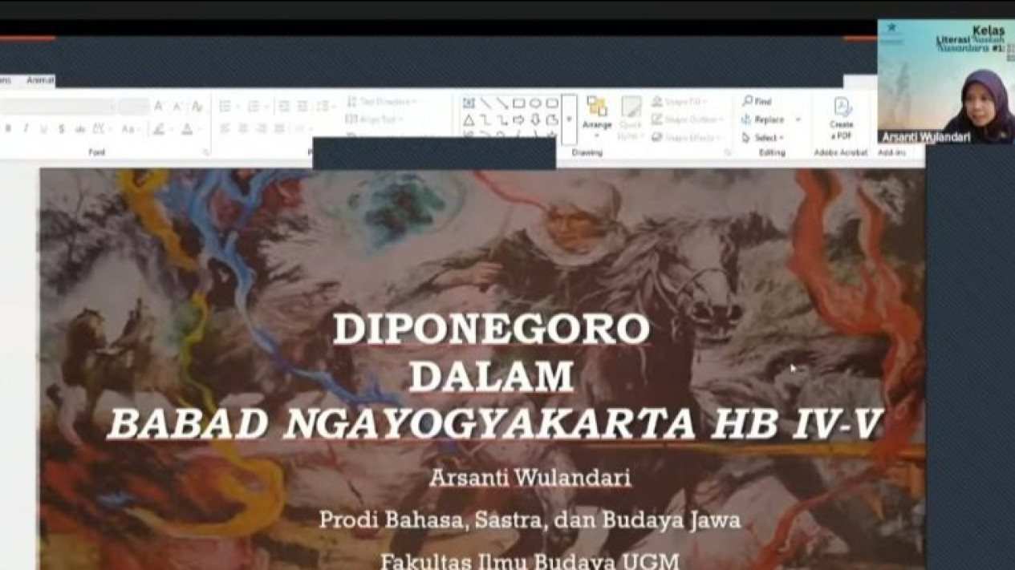1015x570 pixels.
Task: Click the Create a PDF Acrobat icon
Action: (x=841, y=117)
